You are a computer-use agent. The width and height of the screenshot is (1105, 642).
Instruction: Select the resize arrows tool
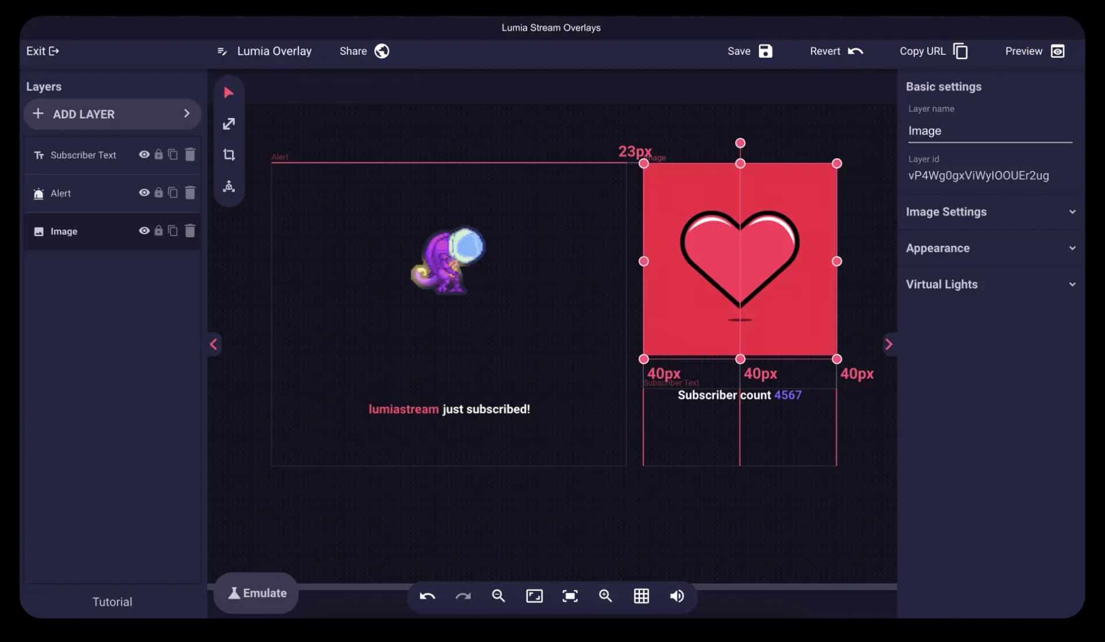228,124
